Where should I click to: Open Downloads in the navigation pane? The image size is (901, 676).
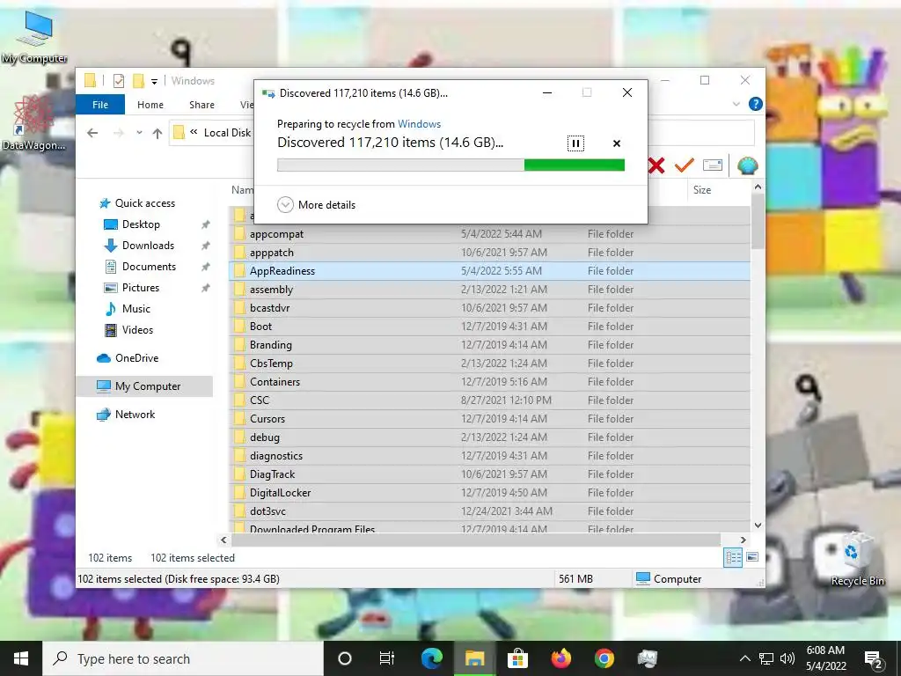(x=148, y=246)
